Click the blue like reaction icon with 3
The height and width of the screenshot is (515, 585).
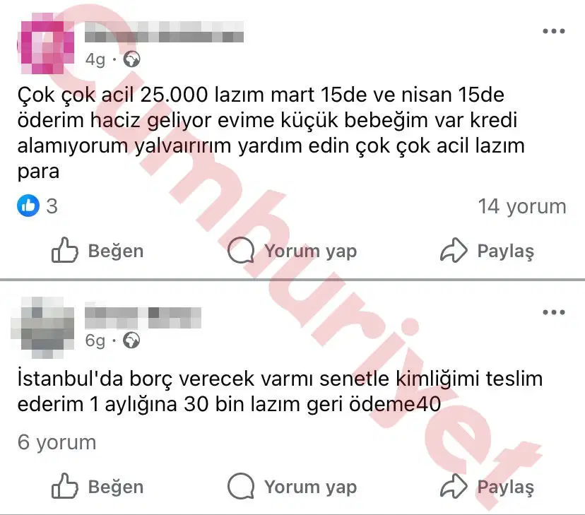pos(28,206)
